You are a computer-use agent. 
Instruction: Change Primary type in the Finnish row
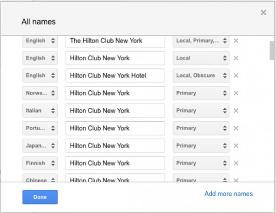click(201, 163)
